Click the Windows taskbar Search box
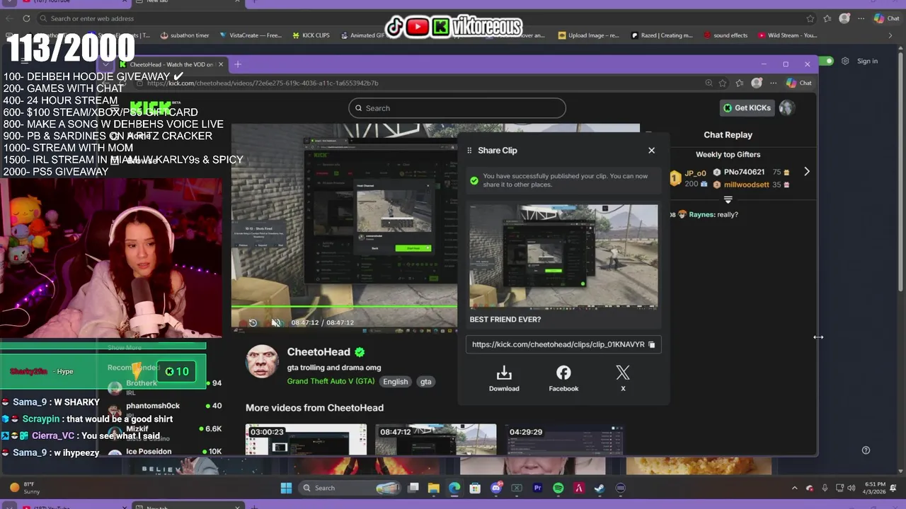906x509 pixels. click(x=350, y=488)
